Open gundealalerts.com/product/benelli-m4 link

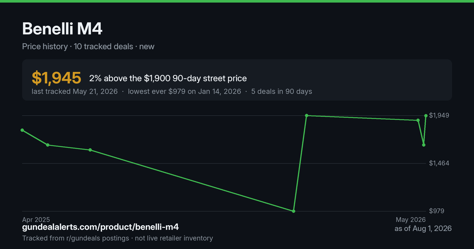pos(101,227)
